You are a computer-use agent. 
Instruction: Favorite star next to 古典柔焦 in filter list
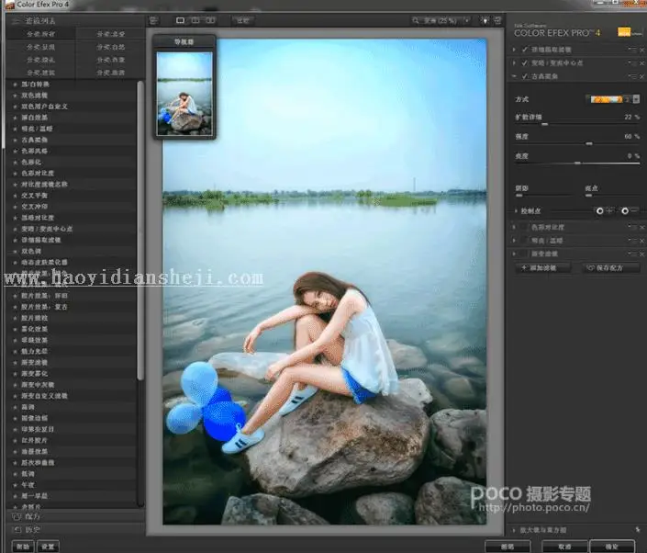[x=15, y=140]
